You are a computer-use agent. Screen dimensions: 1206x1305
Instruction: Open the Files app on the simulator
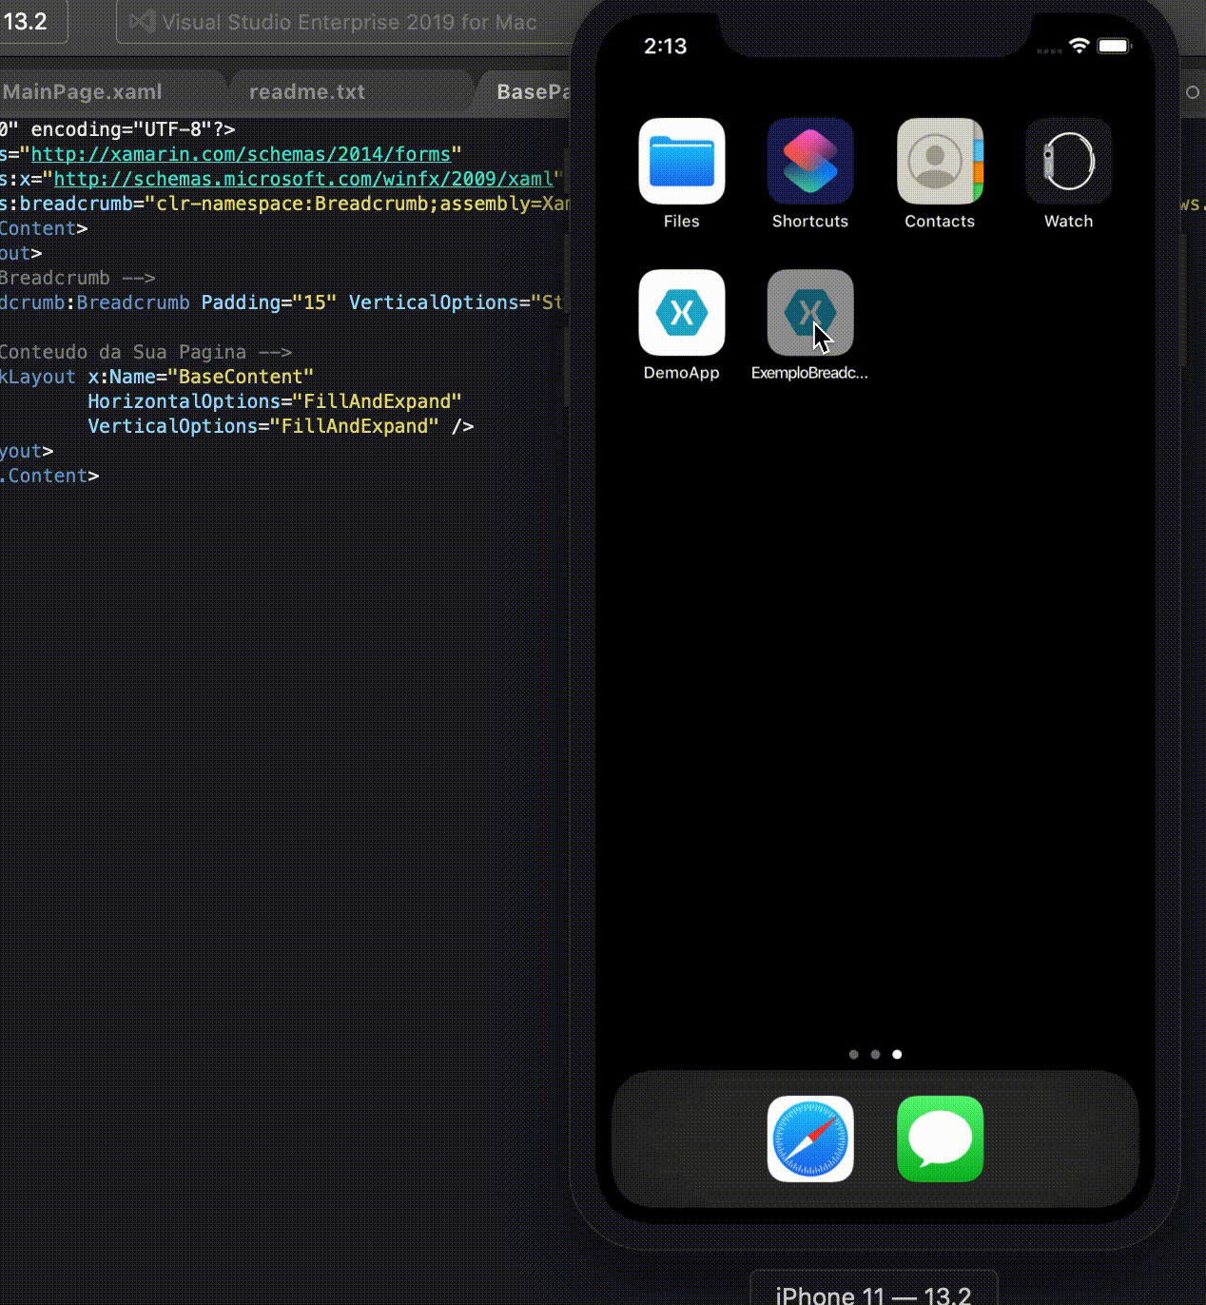(x=681, y=161)
